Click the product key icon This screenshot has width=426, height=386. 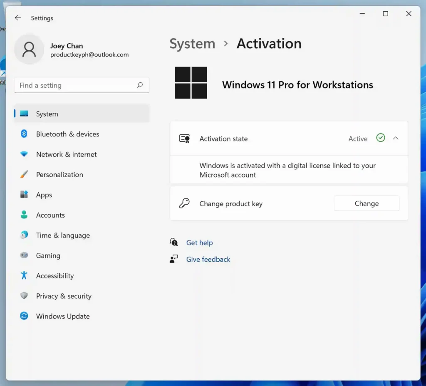pos(184,203)
